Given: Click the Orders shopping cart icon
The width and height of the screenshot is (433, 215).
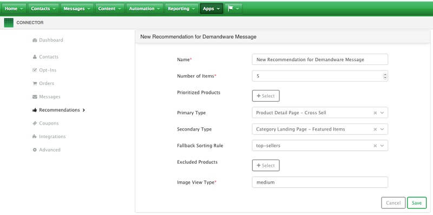Looking at the screenshot, I should 35,83.
